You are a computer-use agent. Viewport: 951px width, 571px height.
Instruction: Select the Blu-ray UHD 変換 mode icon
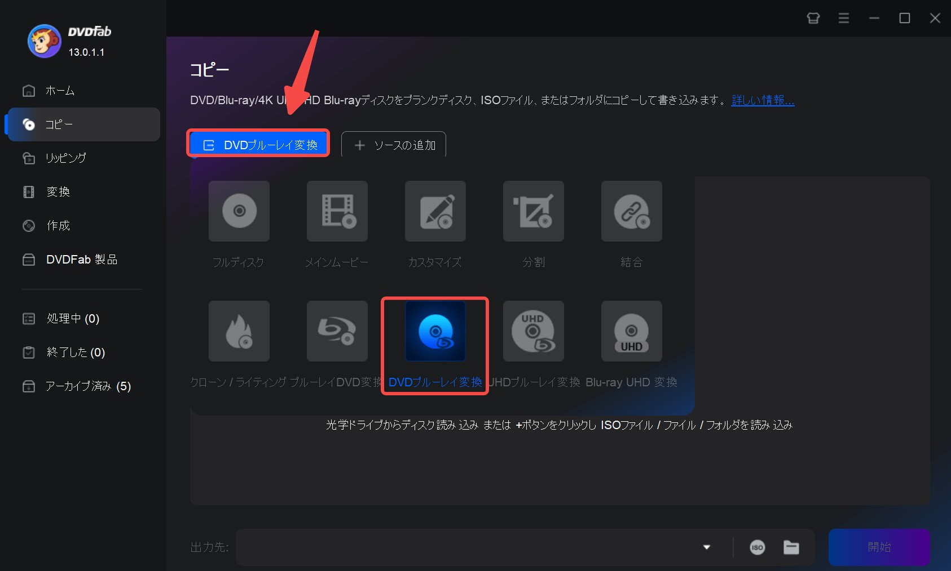(x=632, y=331)
